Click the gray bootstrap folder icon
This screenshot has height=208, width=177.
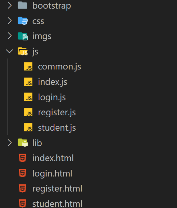(23, 5)
